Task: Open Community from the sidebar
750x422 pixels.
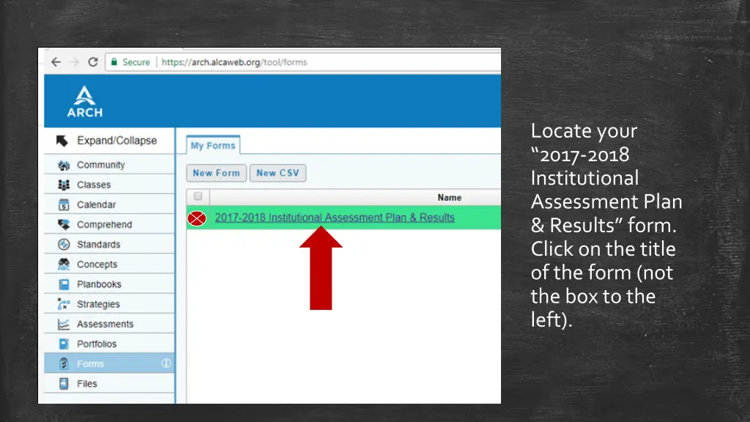Action: 109,165
